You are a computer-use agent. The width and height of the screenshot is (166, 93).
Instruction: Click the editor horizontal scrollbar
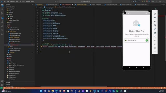pos(74,86)
